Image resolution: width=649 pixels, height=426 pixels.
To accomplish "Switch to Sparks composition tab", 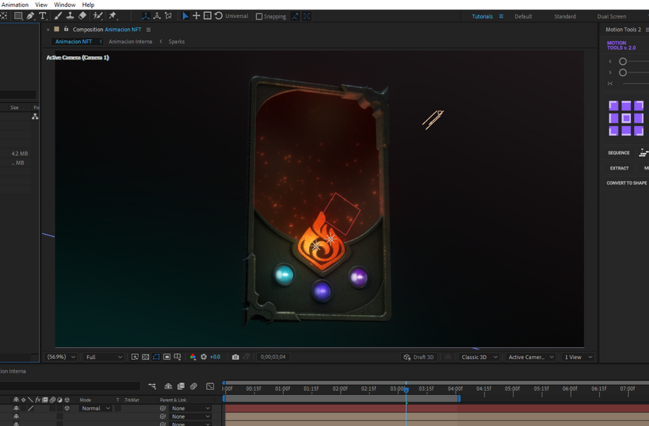I will point(176,42).
